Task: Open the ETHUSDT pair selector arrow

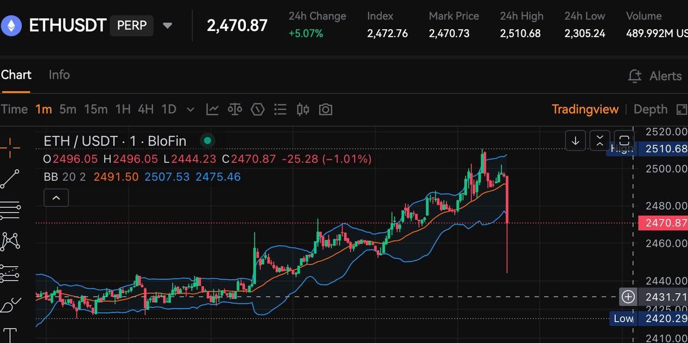Action: click(167, 26)
